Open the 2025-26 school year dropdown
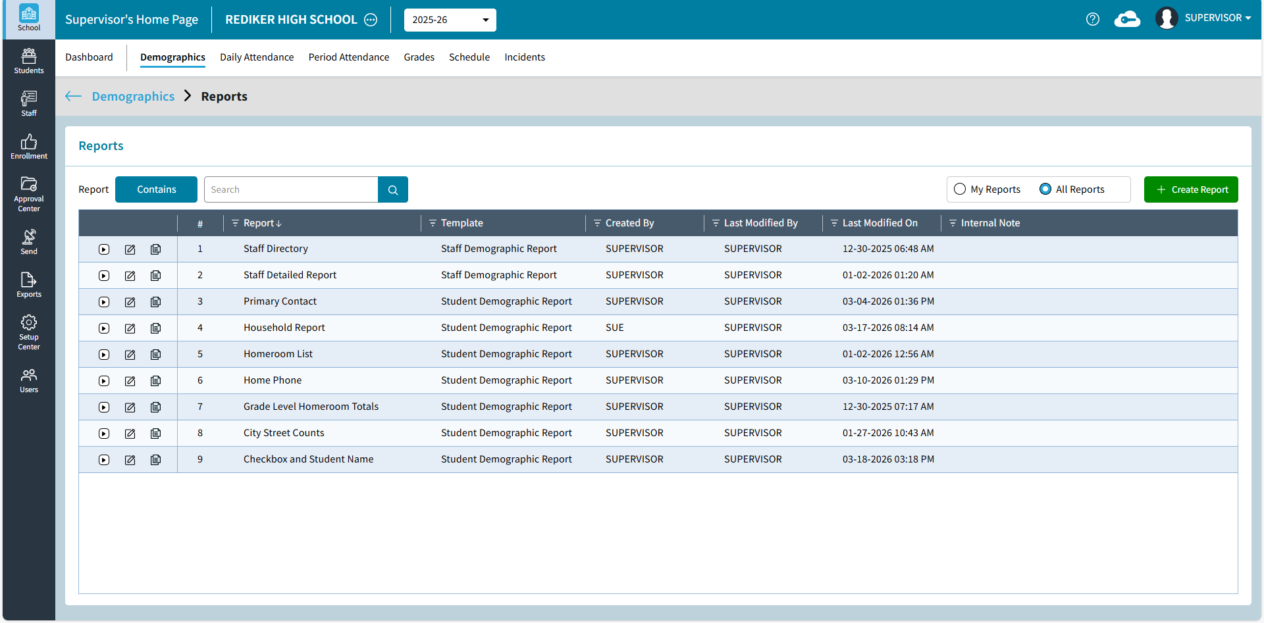The width and height of the screenshot is (1264, 623). pyautogui.click(x=450, y=20)
